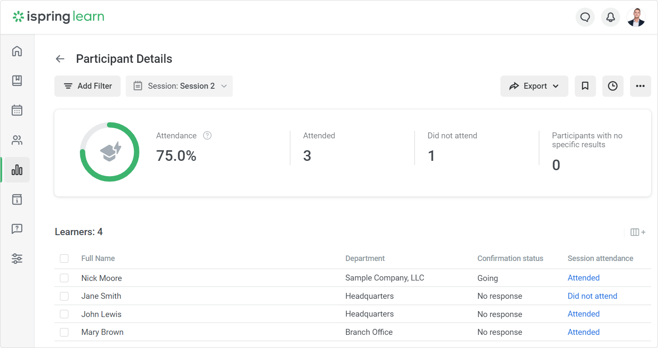
Task: Open the Session: Session 2 dropdown
Action: click(179, 86)
